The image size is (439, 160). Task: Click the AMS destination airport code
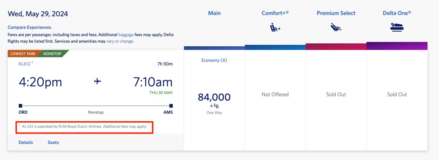pyautogui.click(x=168, y=112)
